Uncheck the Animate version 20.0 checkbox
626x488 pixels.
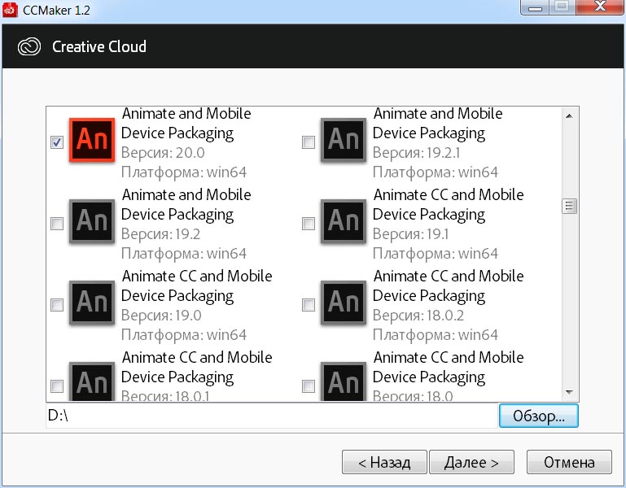pyautogui.click(x=57, y=142)
